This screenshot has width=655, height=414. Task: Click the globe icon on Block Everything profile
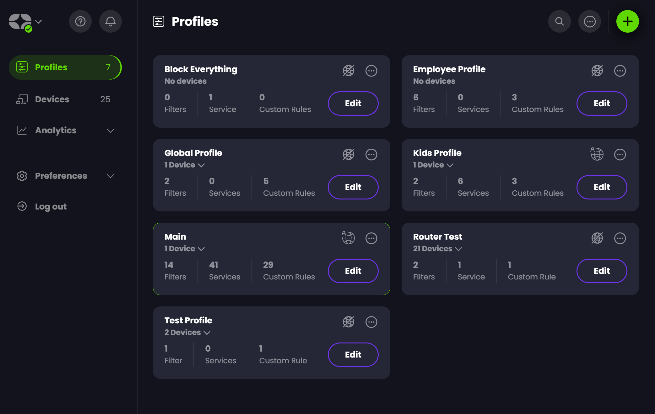pyautogui.click(x=349, y=71)
